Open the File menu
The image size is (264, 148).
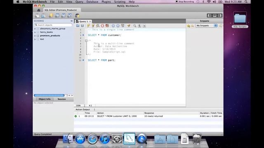[52, 2]
